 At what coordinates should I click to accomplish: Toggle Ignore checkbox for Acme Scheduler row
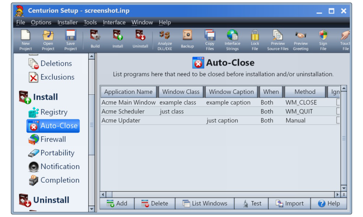338,111
